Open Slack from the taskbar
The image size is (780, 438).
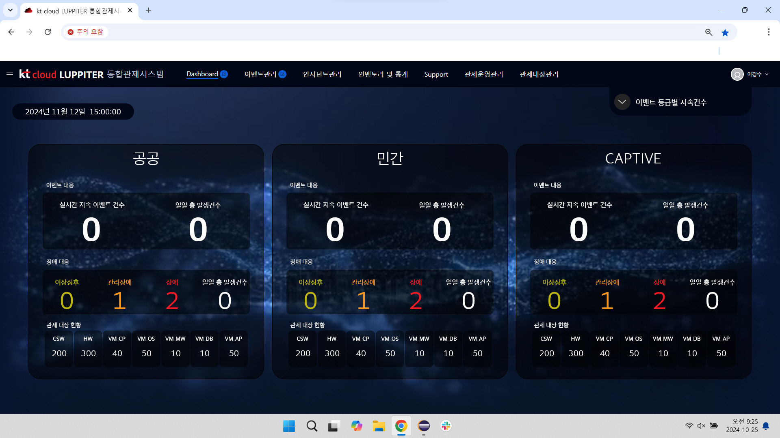446,426
